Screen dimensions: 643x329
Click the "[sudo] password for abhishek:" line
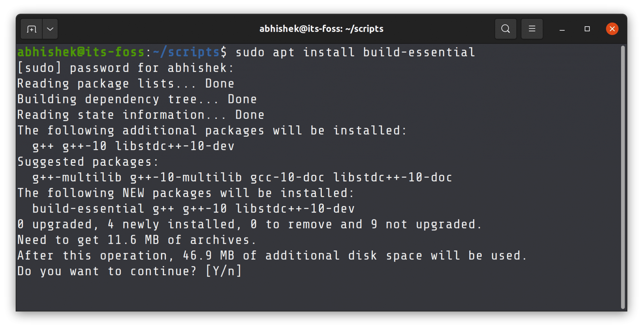click(x=126, y=68)
